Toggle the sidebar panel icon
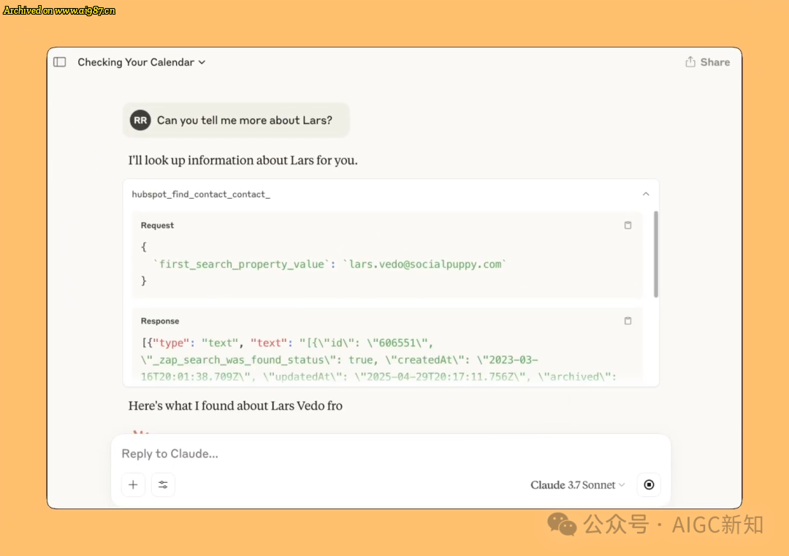The image size is (789, 556). (60, 62)
